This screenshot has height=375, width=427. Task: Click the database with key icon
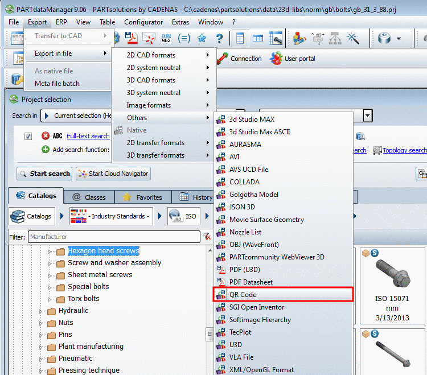pyautogui.click(x=17, y=79)
